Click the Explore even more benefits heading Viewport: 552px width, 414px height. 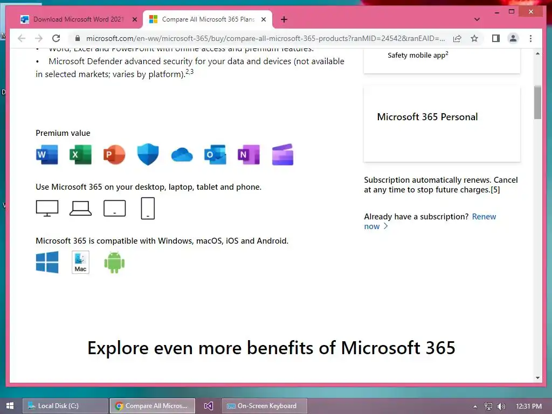[272, 348]
